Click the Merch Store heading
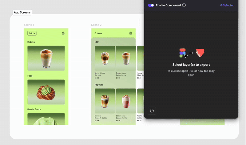The height and width of the screenshot is (145, 246). click(34, 109)
